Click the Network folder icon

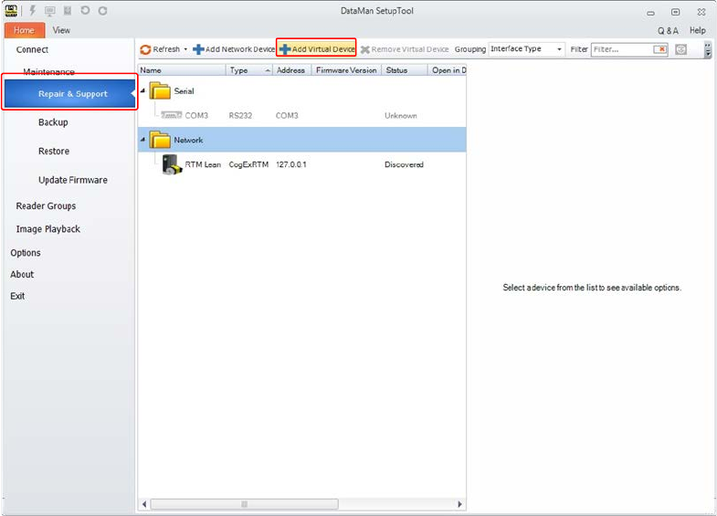tap(160, 140)
